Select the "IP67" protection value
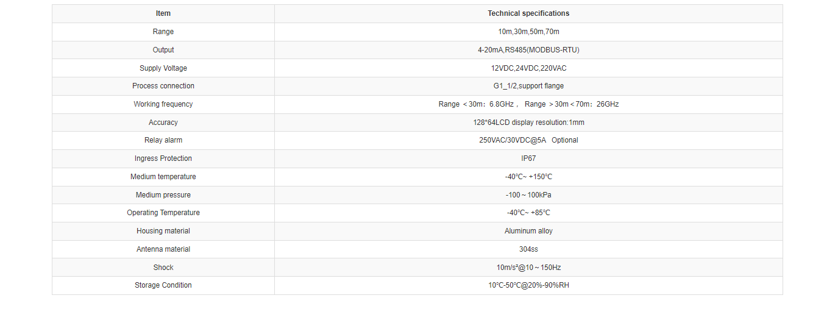This screenshot has height=309, width=824. [528, 158]
